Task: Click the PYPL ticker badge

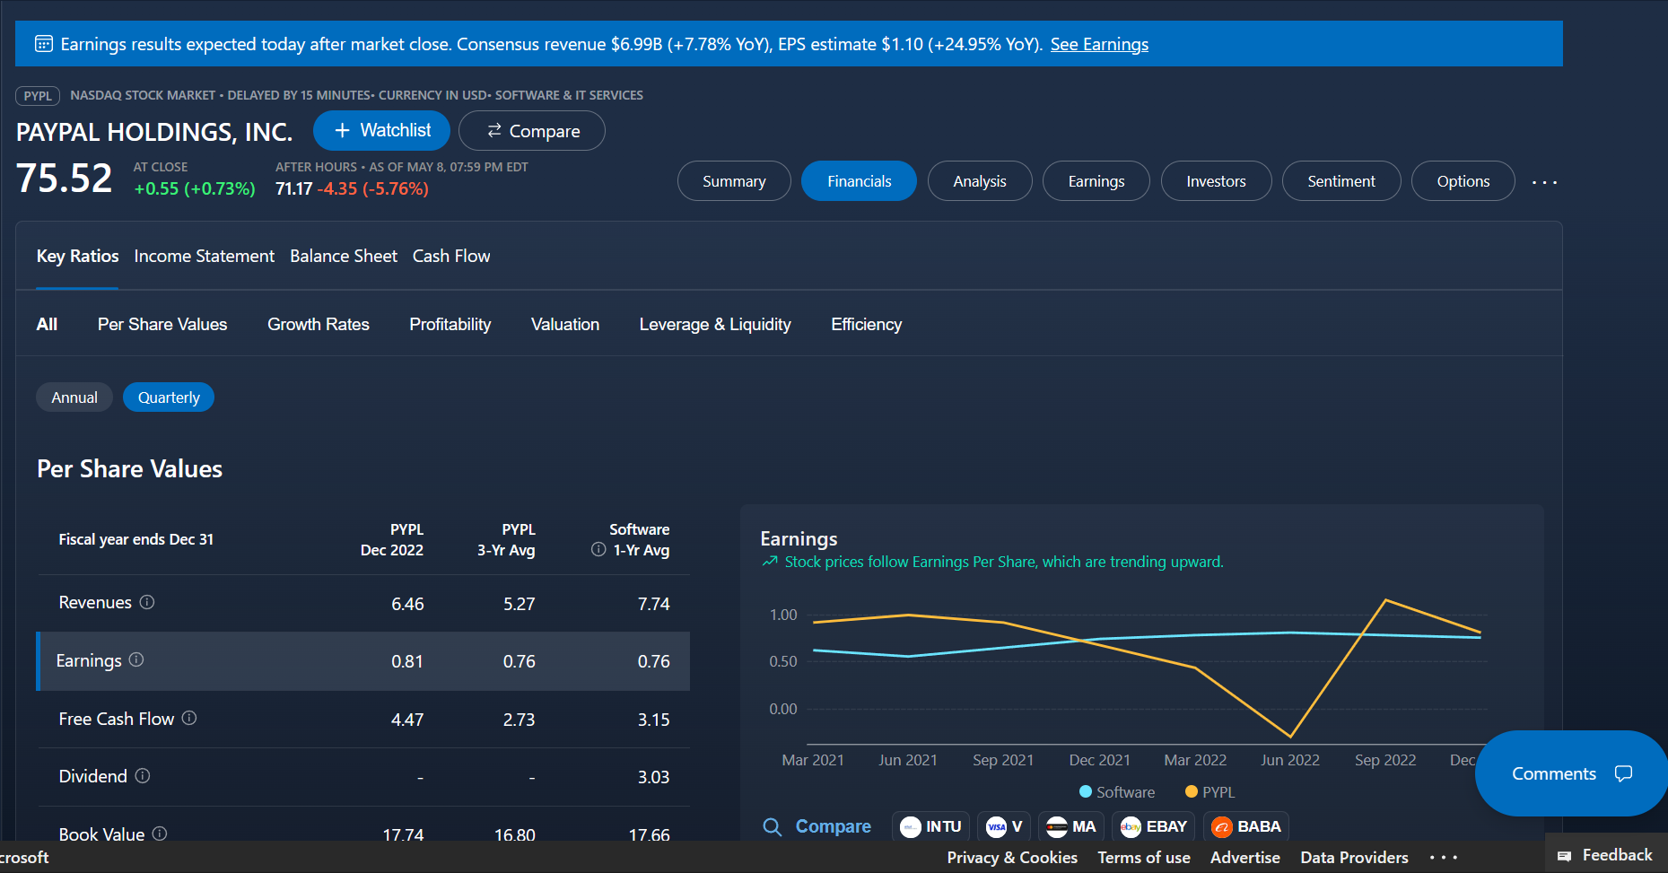Action: (38, 96)
